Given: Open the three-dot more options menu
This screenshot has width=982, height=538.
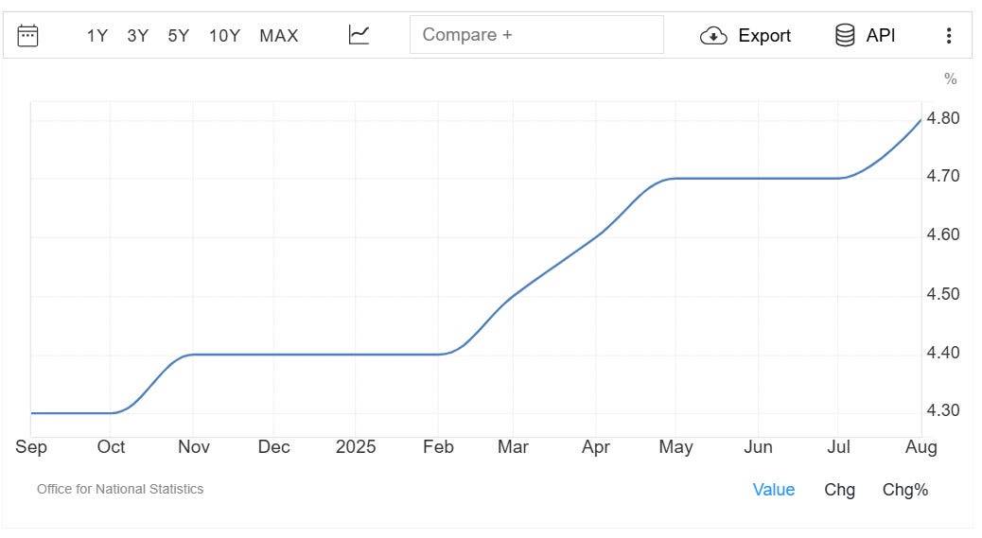Looking at the screenshot, I should 949,36.
